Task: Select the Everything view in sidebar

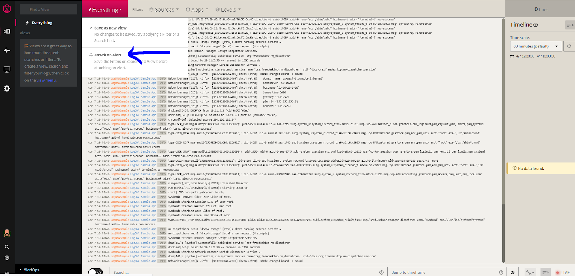Action: (42, 23)
